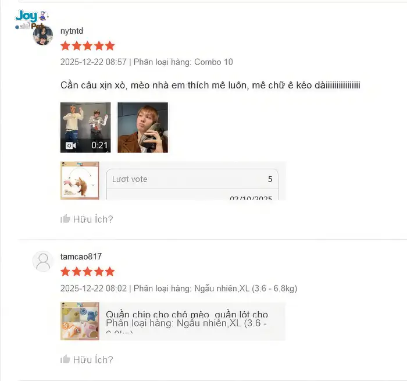Image resolution: width=407 pixels, height=381 pixels.
Task: Click the username nytntd
Action: tap(72, 31)
